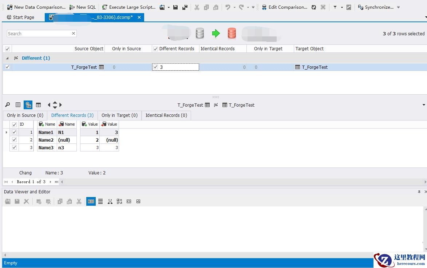Toggle the Different Records header checkbox
The image size is (427, 268).
[155, 49]
